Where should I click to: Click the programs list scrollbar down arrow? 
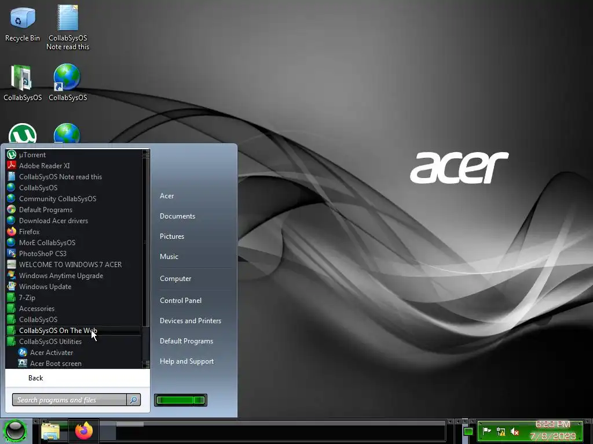click(x=145, y=364)
